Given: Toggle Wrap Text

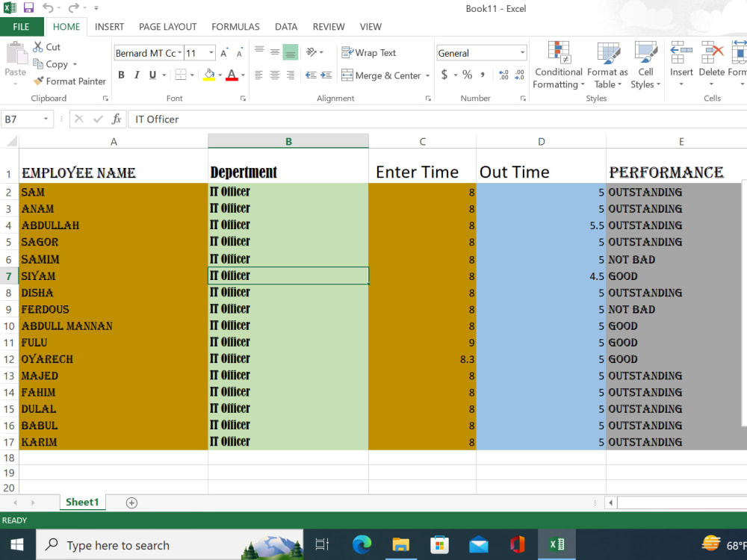Looking at the screenshot, I should [x=369, y=52].
